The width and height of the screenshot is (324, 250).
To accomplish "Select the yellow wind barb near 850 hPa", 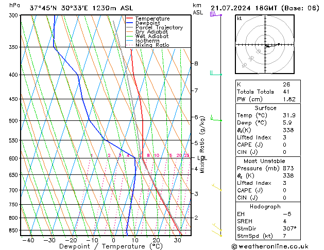I will pyautogui.click(x=217, y=229).
